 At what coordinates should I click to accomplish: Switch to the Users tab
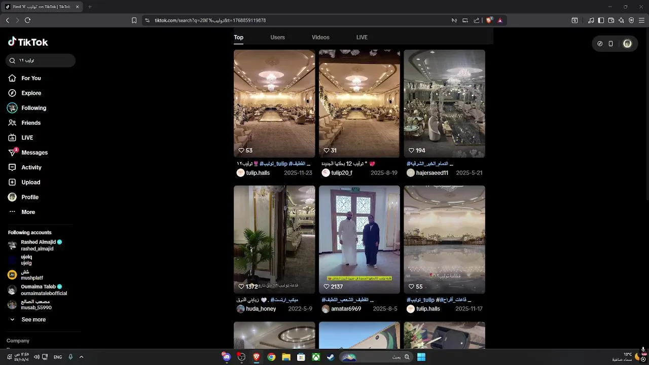click(277, 38)
